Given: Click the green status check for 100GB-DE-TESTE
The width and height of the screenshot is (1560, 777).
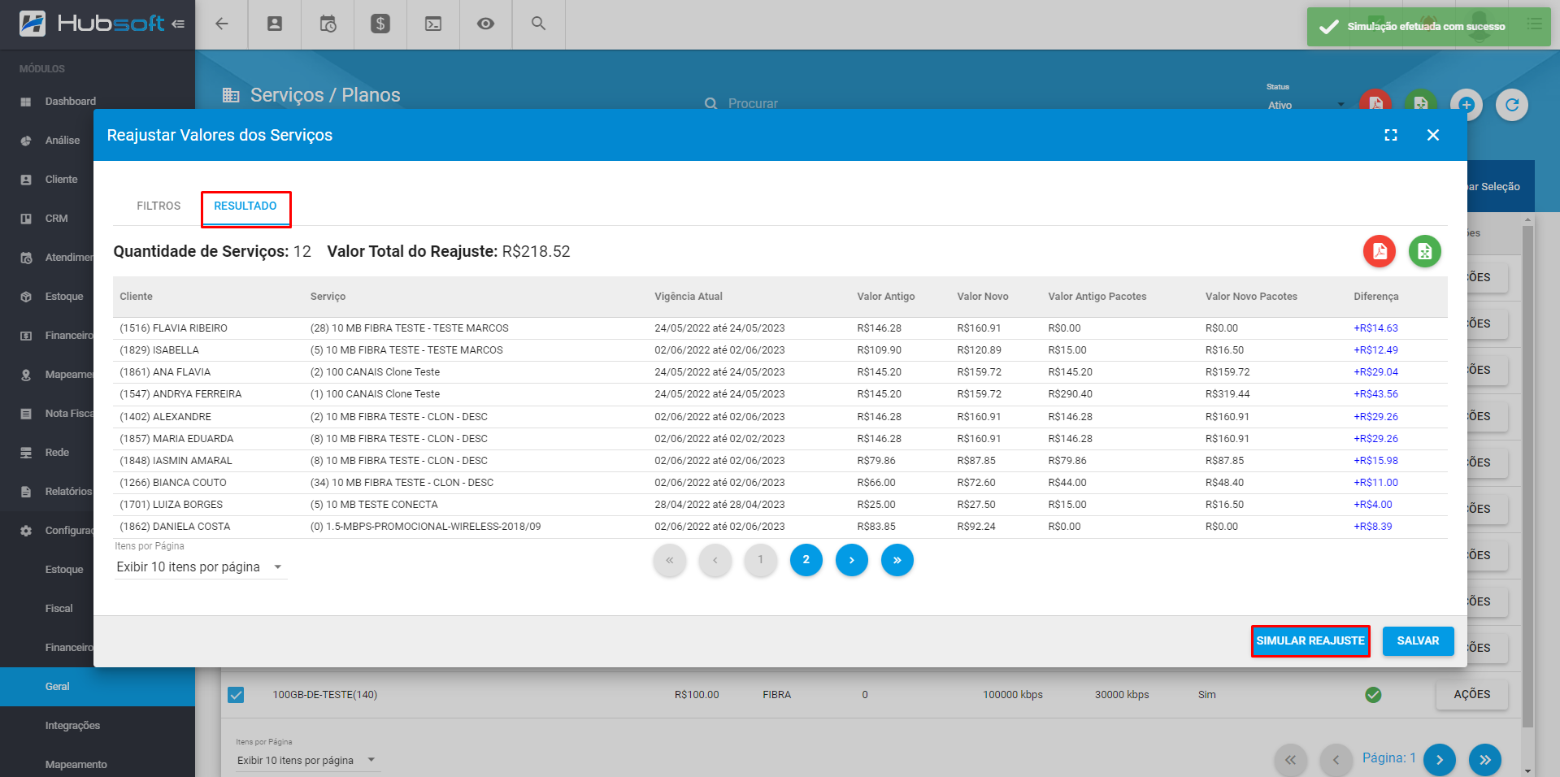Looking at the screenshot, I should pos(1373,695).
